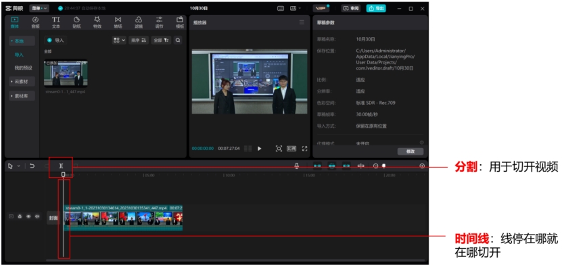Click the 30.00帧/秒 frame rate value
The image size is (562, 267).
pyautogui.click(x=367, y=114)
